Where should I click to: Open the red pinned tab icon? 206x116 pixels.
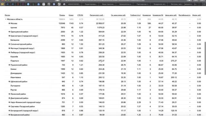[18, 4]
